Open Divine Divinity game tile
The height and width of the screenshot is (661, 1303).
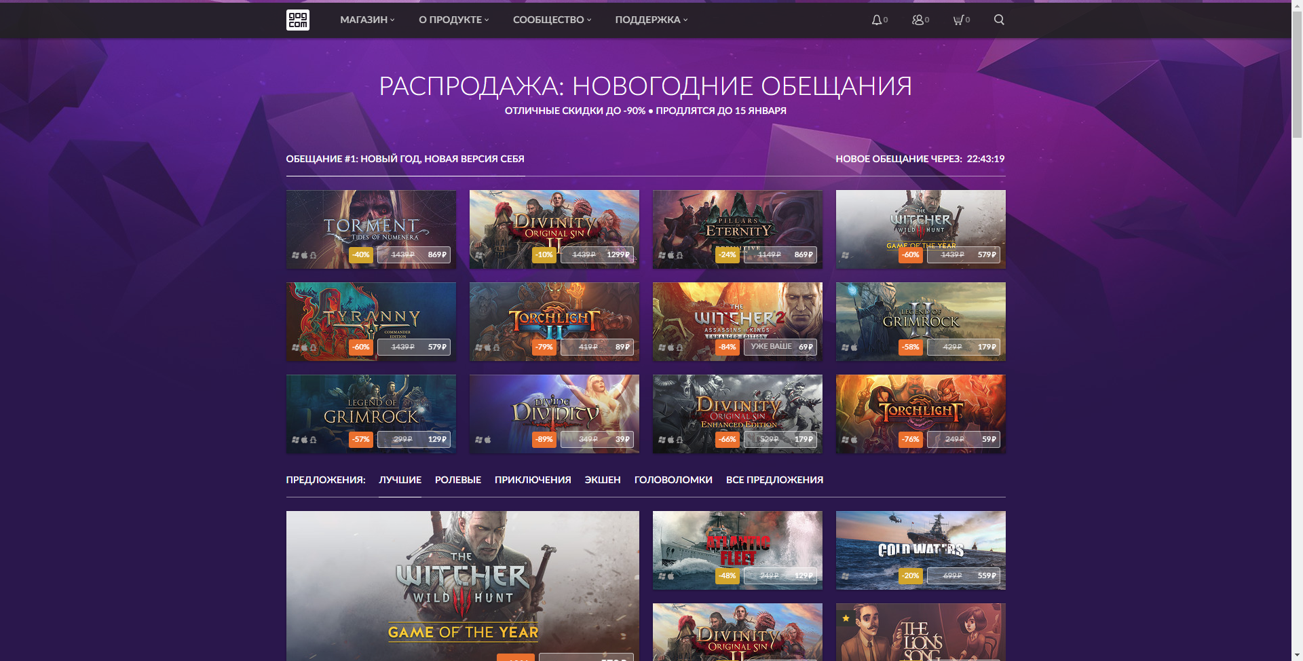tap(554, 414)
